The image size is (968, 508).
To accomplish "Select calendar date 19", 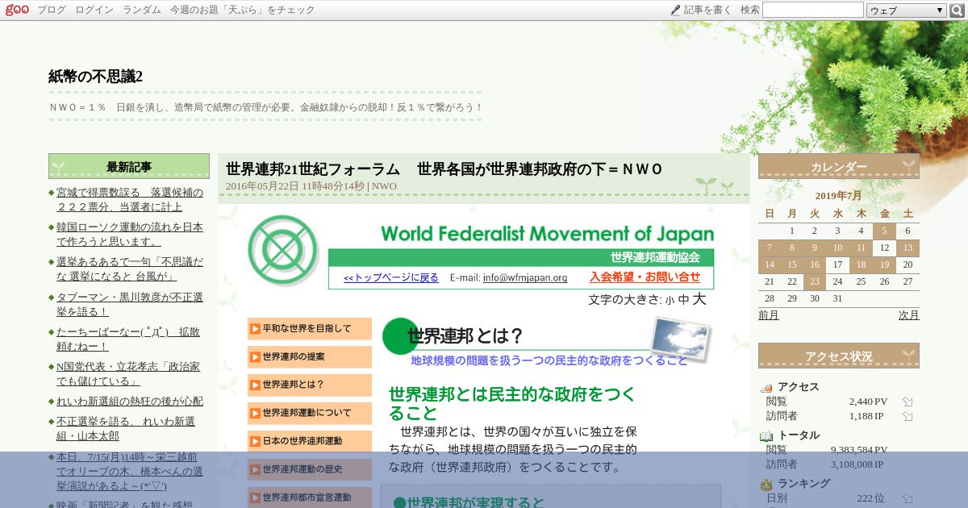I will coord(885,264).
